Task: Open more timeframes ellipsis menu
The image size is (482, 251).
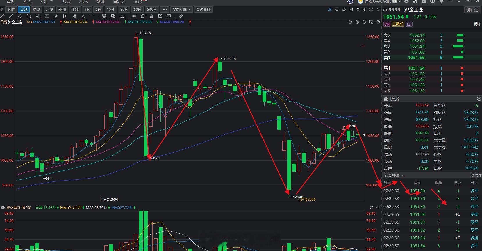Action: pyautogui.click(x=165, y=10)
